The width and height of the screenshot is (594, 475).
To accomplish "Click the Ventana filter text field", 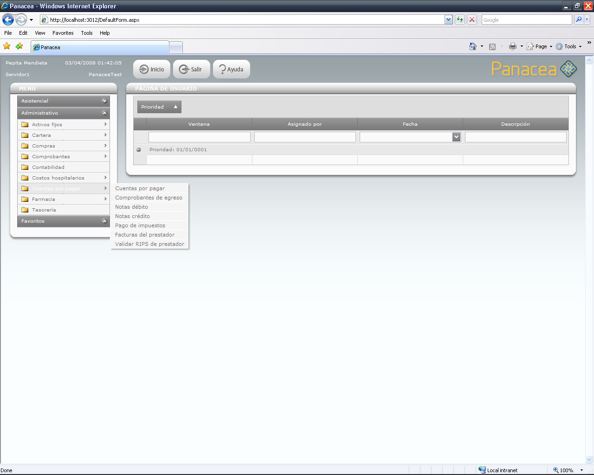I will click(x=199, y=137).
